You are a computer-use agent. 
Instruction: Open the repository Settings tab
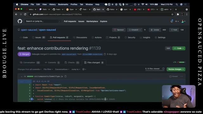[x=160, y=37]
